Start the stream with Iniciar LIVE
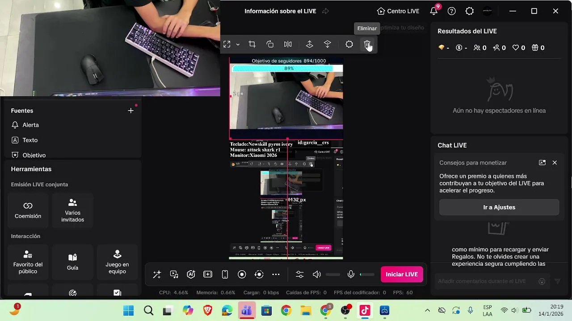This screenshot has height=321, width=572. [402, 275]
